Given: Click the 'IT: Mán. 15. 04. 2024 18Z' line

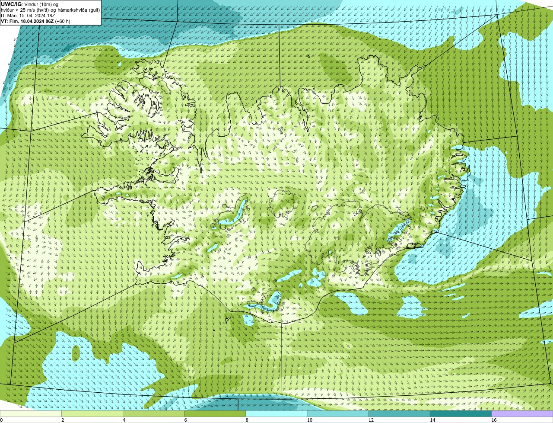Looking at the screenshot, I should coord(28,15).
